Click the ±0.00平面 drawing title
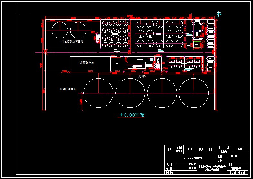This screenshot has height=179, width=253. [132, 115]
